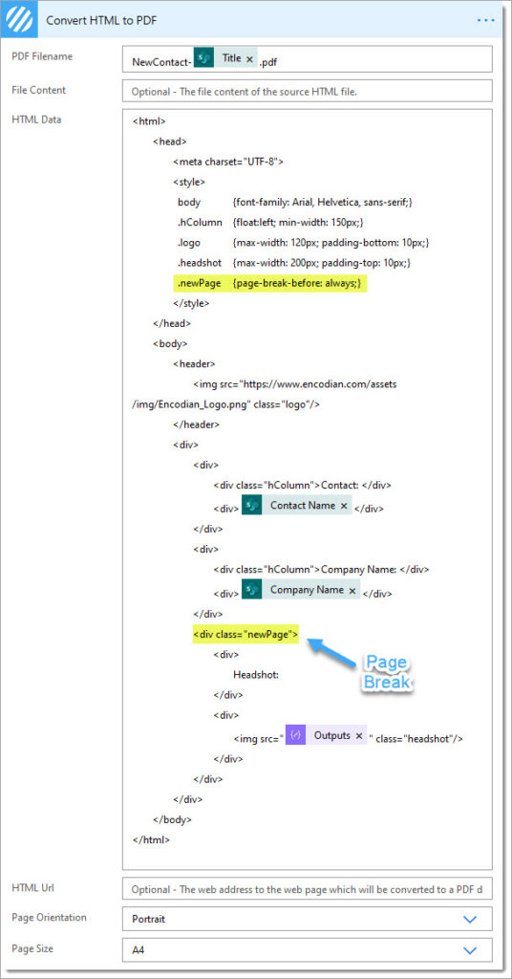Screen dimensions: 512x979
Task: Click the SharePoint icon on Contact Name
Action: pos(252,505)
